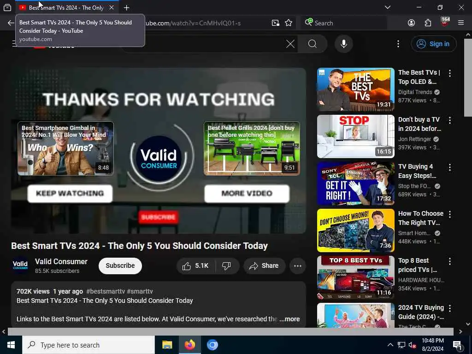Open options menu for 2024 TV Buying Guide
Viewport: 472px width, 354px height.
pyautogui.click(x=450, y=308)
